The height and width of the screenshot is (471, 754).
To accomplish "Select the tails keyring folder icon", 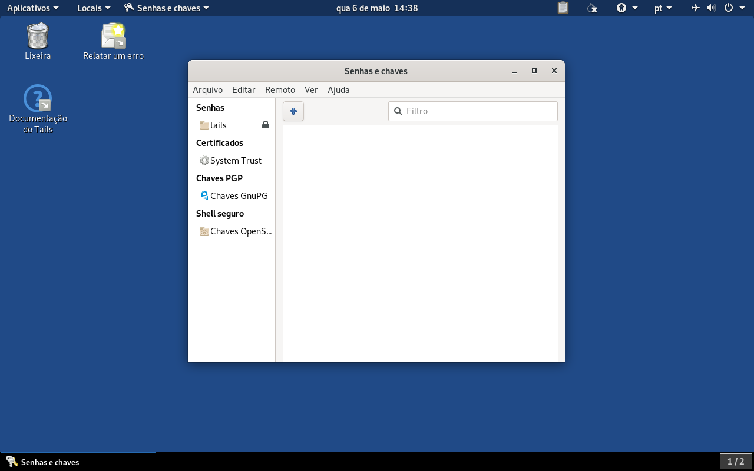I will pos(204,125).
